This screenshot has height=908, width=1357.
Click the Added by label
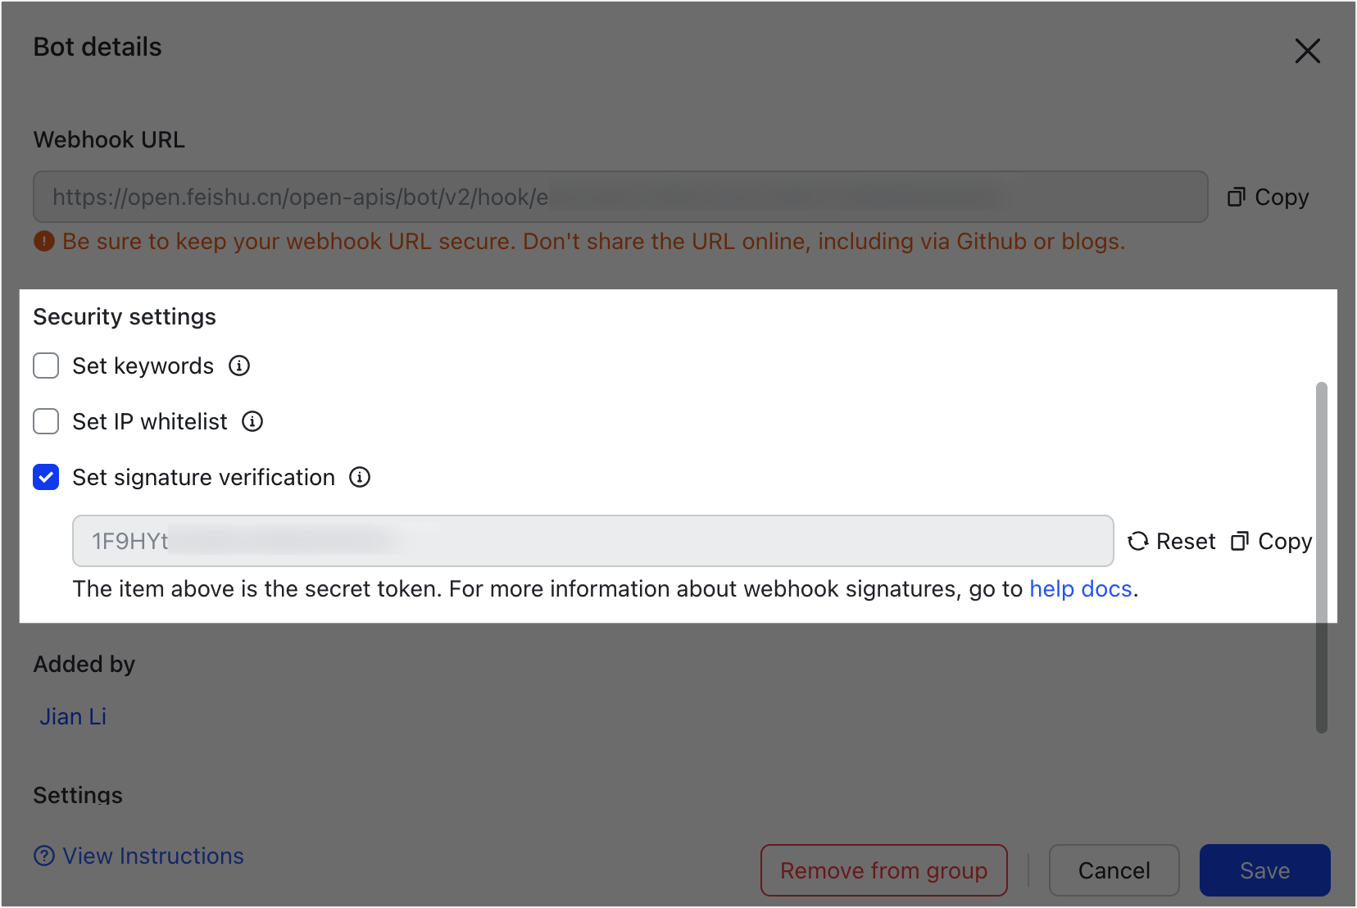click(x=84, y=665)
